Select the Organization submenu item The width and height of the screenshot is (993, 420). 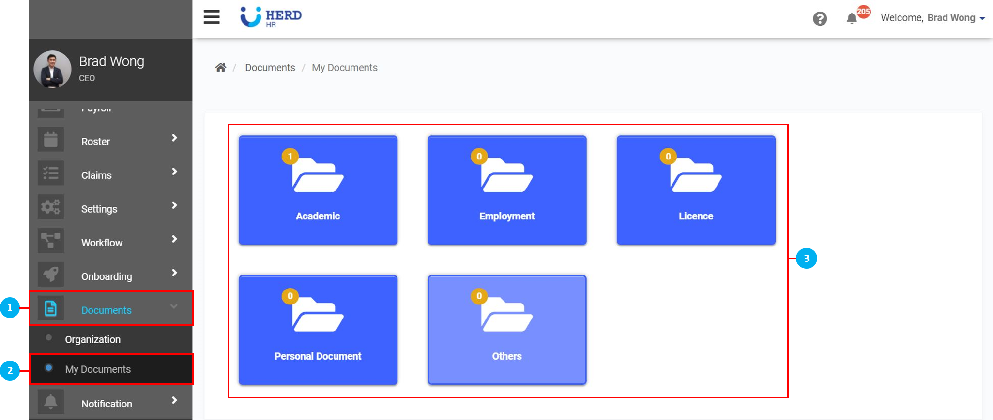[92, 340]
